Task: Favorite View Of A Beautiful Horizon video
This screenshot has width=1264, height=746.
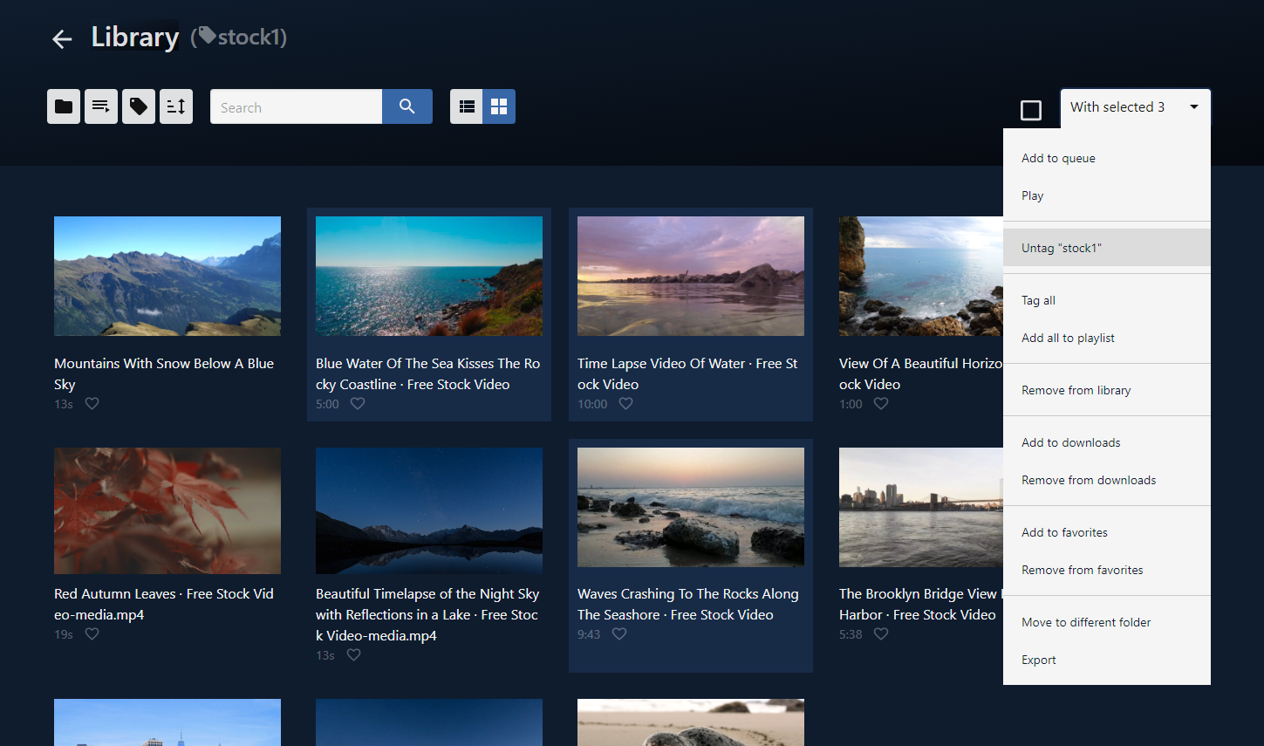Action: point(881,404)
